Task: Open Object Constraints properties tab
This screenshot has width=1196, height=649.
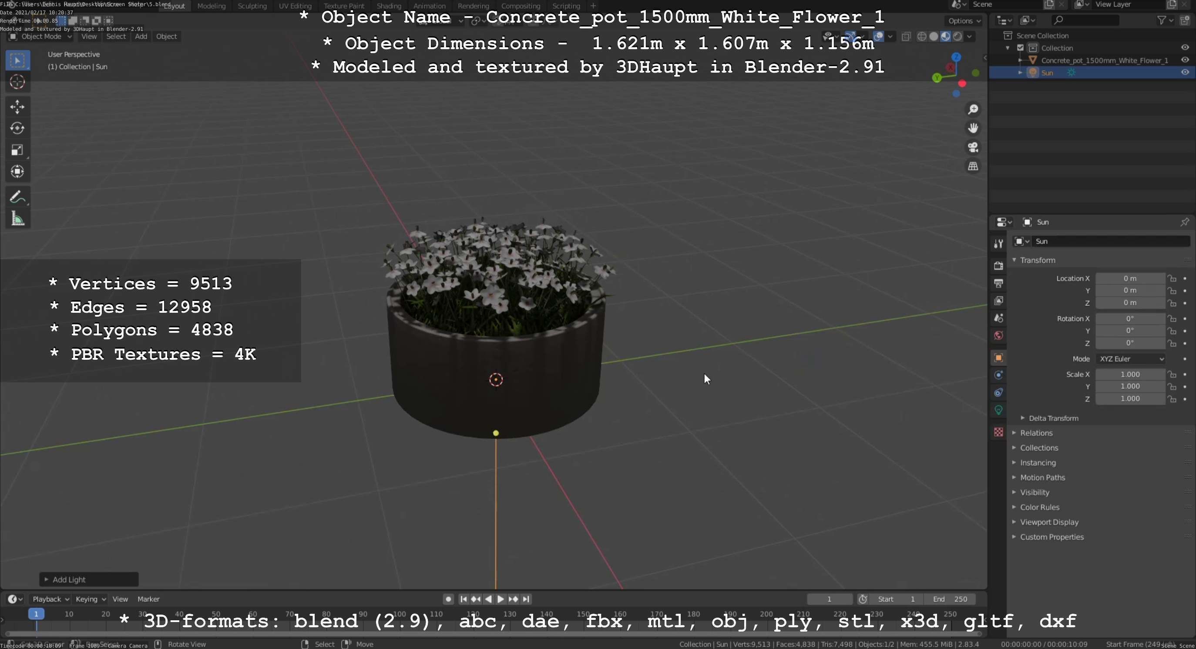Action: pyautogui.click(x=998, y=392)
